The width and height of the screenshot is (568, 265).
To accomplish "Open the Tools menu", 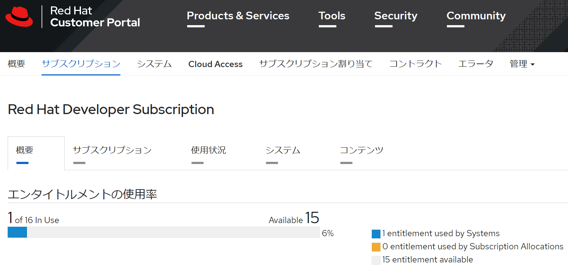I will coord(332,16).
